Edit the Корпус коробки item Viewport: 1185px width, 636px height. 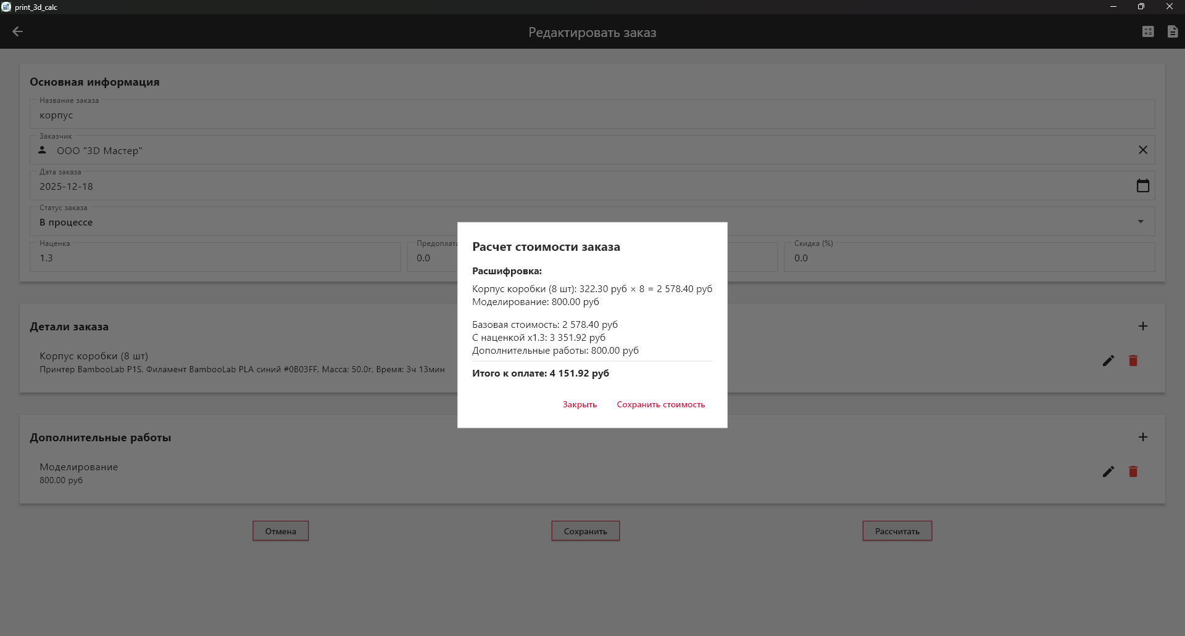(x=1108, y=361)
